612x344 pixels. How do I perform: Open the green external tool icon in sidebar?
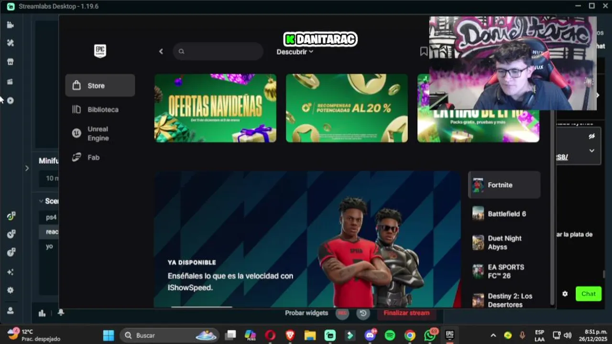click(11, 216)
